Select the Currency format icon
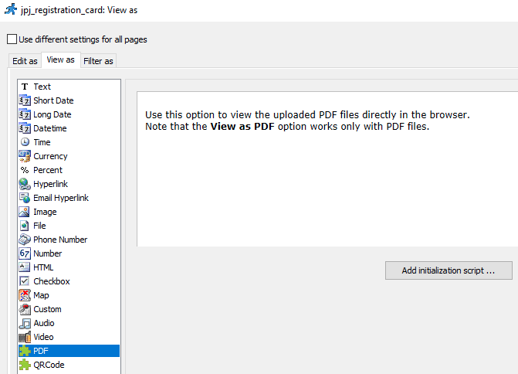The width and height of the screenshot is (518, 374). click(25, 156)
